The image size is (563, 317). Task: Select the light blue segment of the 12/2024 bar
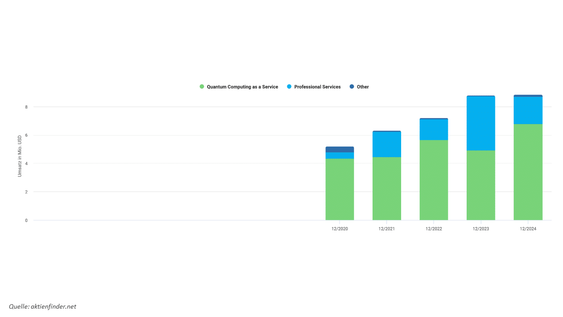[x=528, y=111]
